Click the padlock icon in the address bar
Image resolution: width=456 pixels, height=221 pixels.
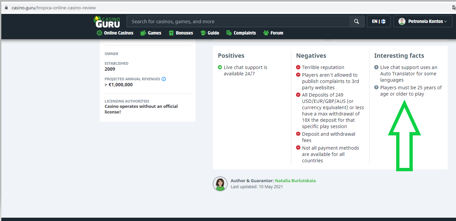click(6, 8)
